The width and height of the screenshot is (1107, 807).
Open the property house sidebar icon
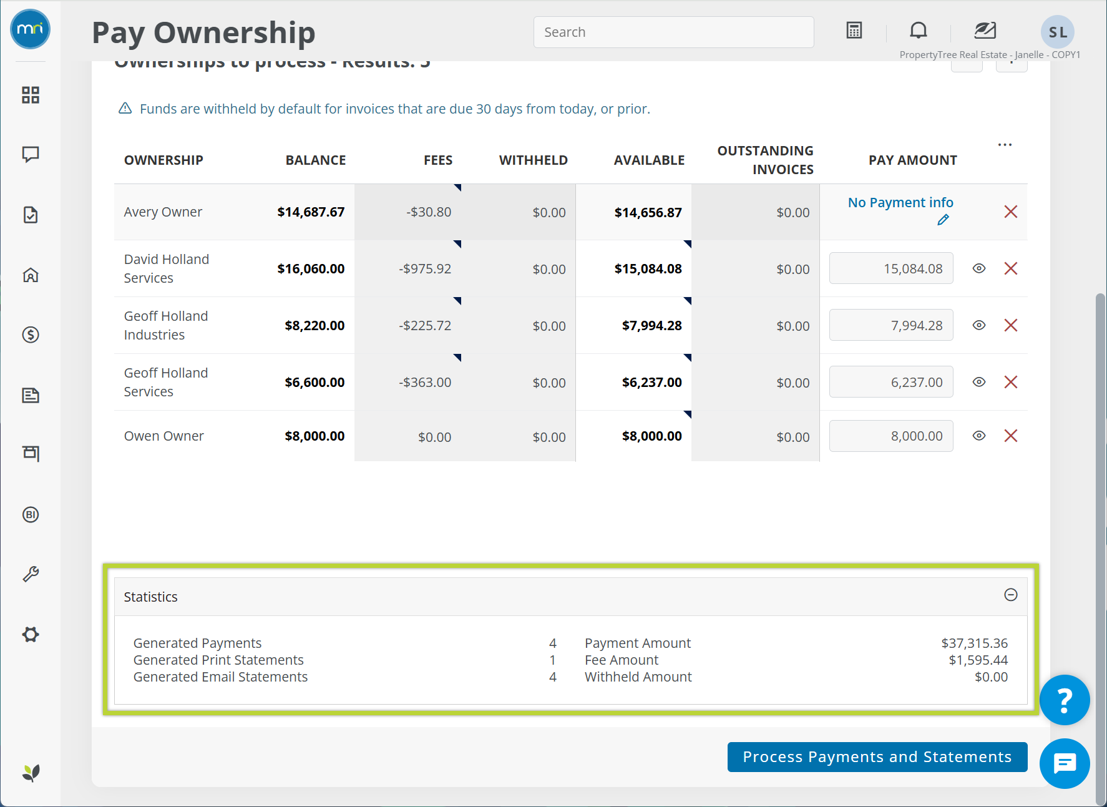[x=31, y=275]
